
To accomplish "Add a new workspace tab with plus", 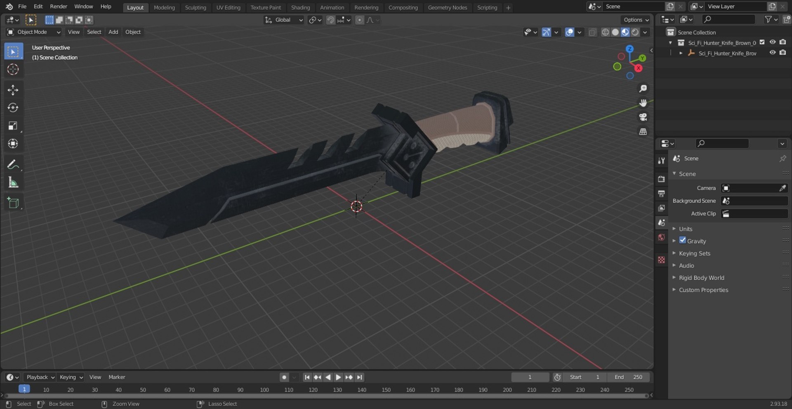I will coord(508,7).
